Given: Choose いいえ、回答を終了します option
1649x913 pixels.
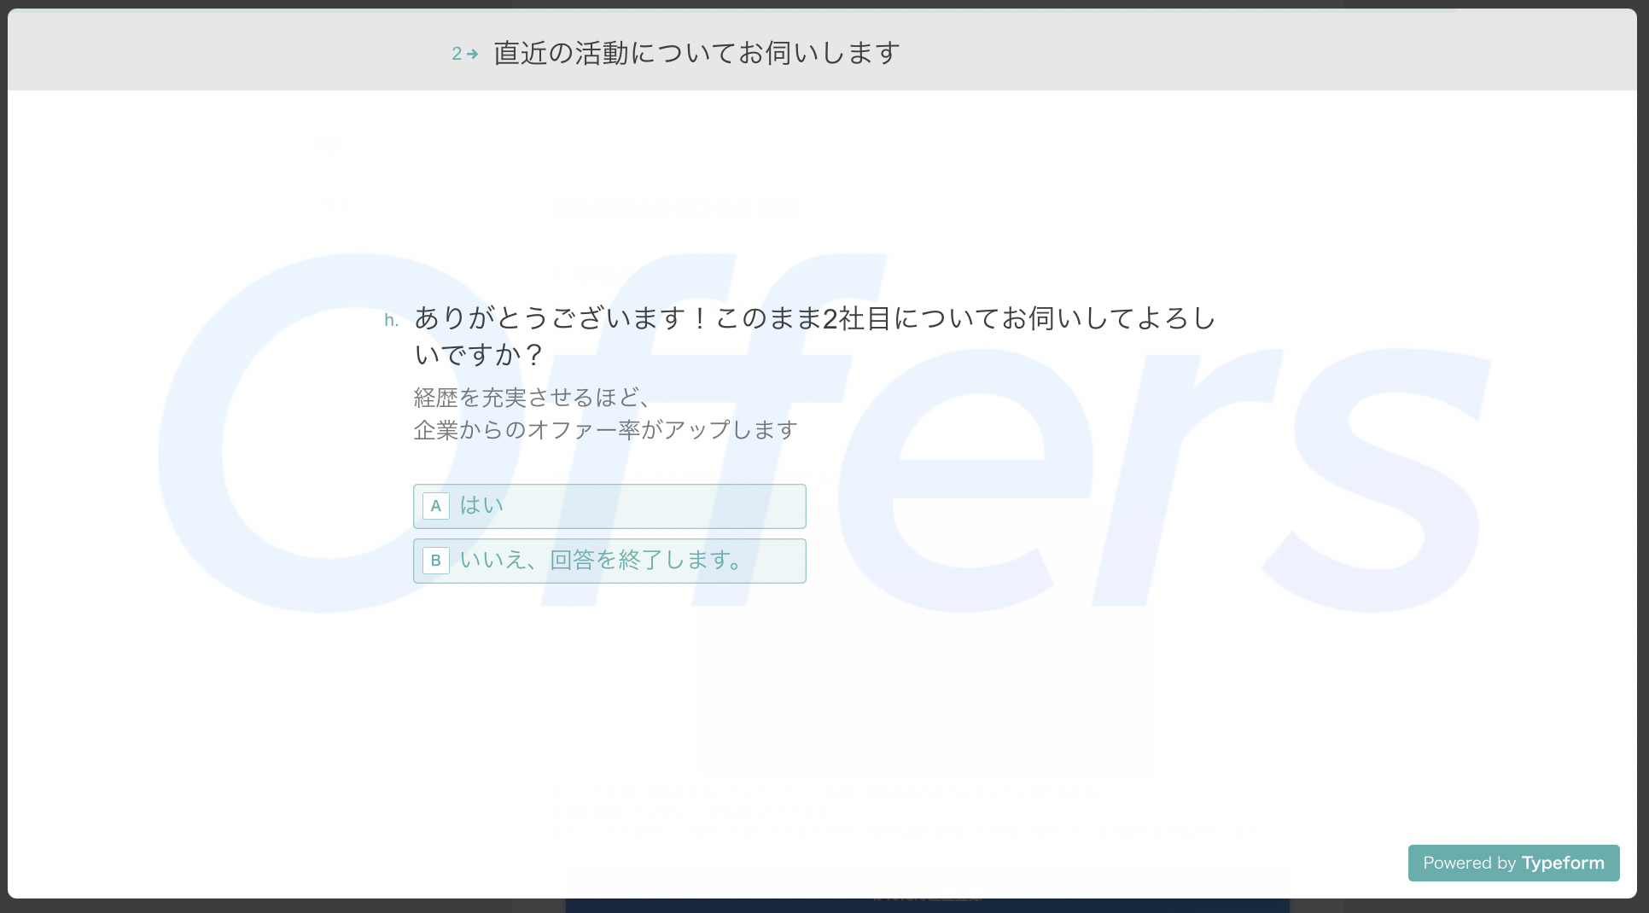Looking at the screenshot, I should pyautogui.click(x=609, y=561).
